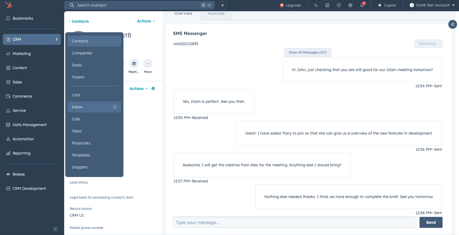Expand the CRM menu chevron
459x235 pixels.
coord(57,39)
